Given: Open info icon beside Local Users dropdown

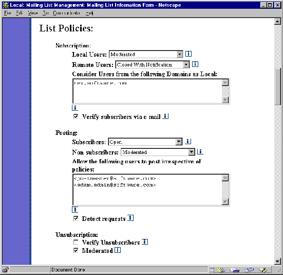Looking at the screenshot, I should [x=188, y=54].
